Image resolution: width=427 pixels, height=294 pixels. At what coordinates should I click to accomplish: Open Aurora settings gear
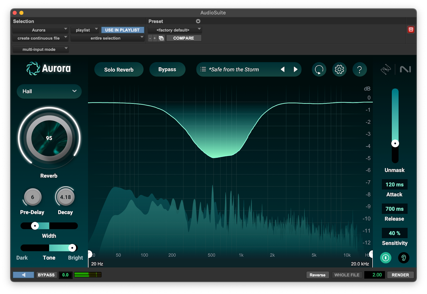click(339, 70)
